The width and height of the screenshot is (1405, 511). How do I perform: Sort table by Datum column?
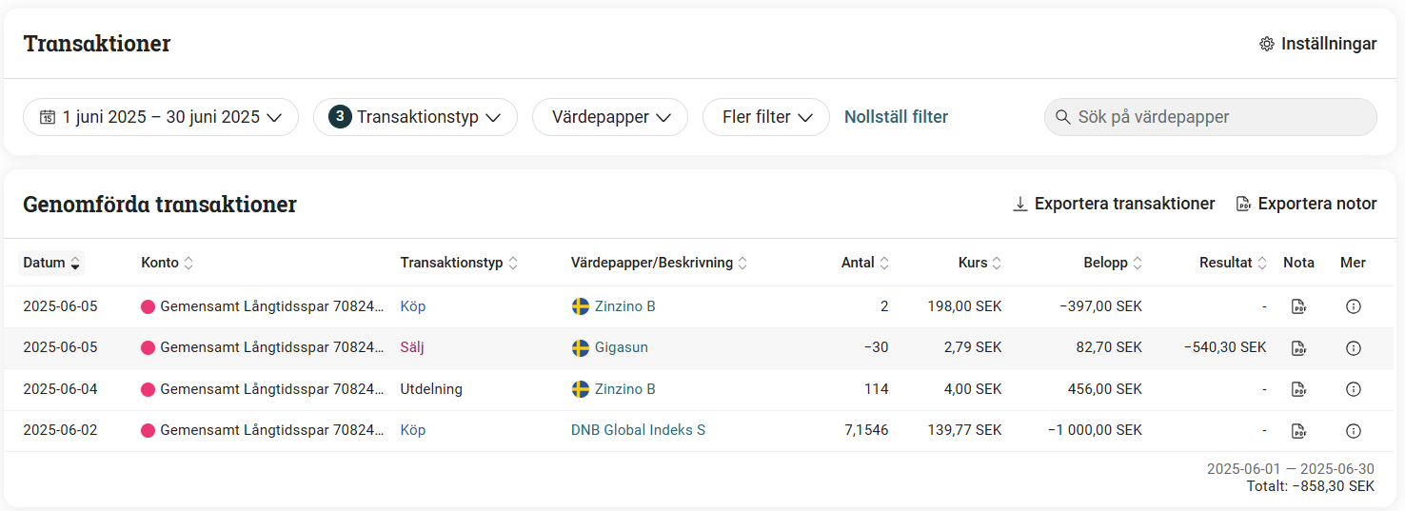coord(51,263)
